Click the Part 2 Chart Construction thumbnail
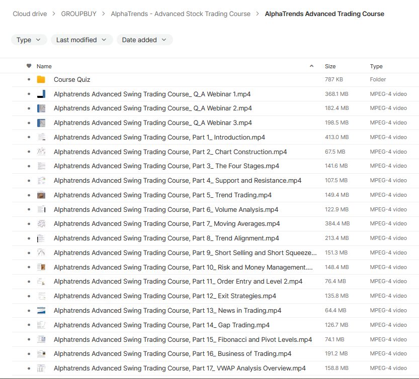This screenshot has width=419, height=379. pyautogui.click(x=41, y=152)
